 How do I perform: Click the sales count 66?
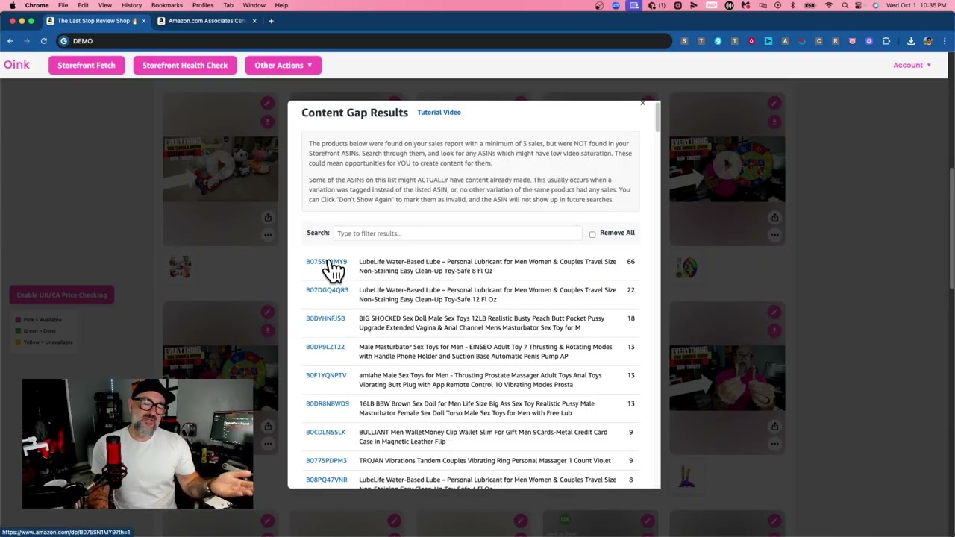pyautogui.click(x=630, y=262)
